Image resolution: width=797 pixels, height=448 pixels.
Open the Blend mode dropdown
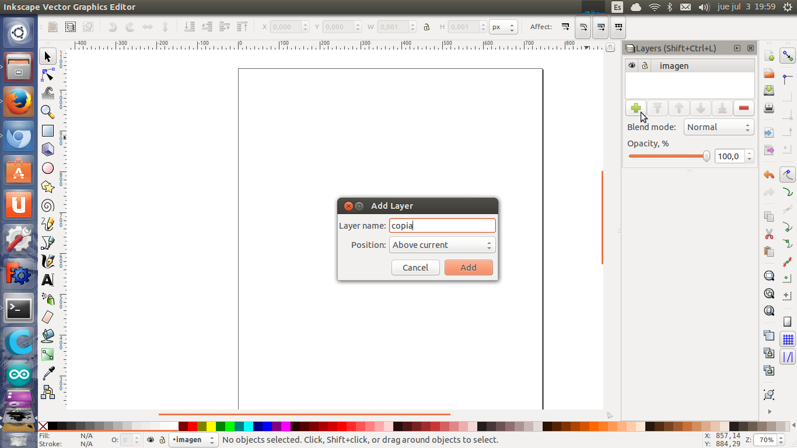(x=718, y=127)
